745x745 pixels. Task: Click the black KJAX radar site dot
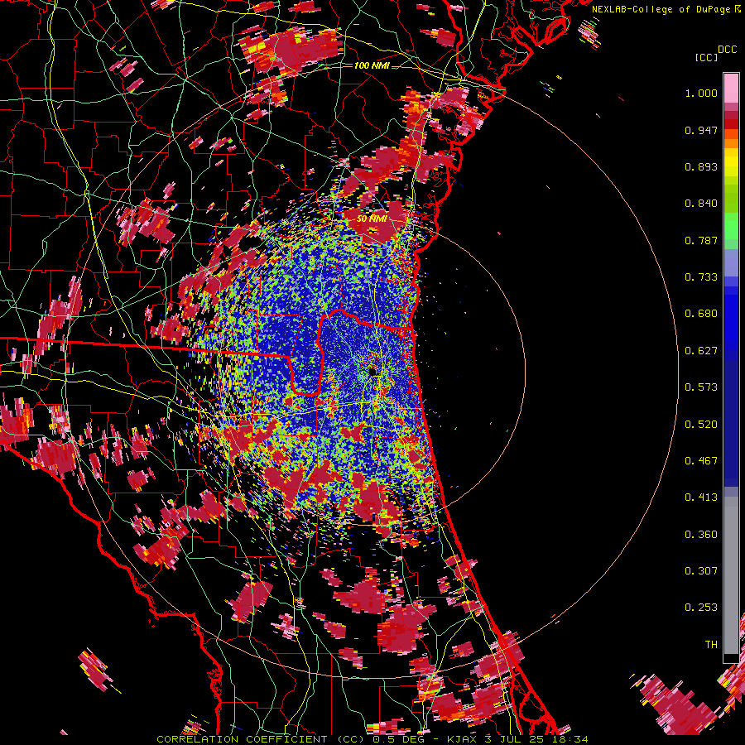click(372, 372)
